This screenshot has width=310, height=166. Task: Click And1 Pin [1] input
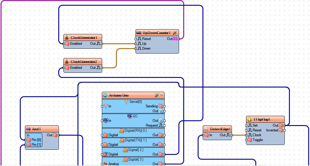coord(25,145)
